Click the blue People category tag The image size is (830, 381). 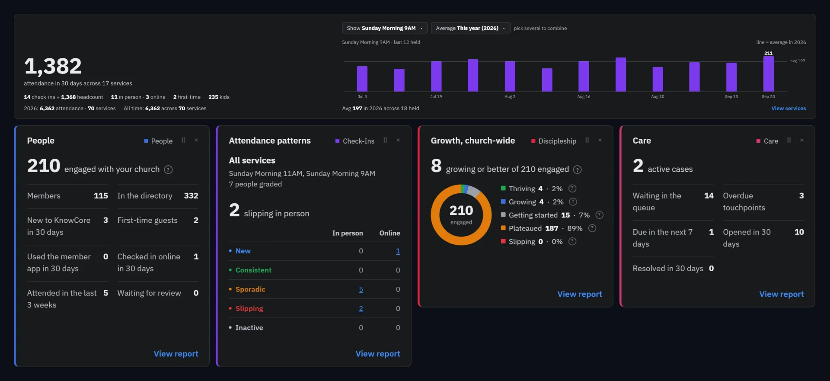click(158, 141)
